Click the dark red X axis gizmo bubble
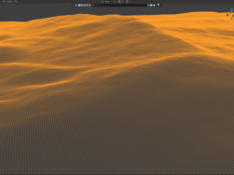 coord(228,15)
